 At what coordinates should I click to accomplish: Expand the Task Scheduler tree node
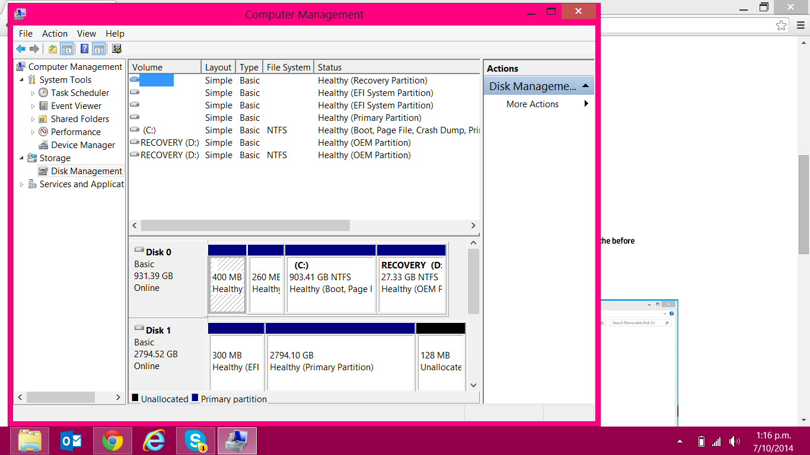click(33, 93)
